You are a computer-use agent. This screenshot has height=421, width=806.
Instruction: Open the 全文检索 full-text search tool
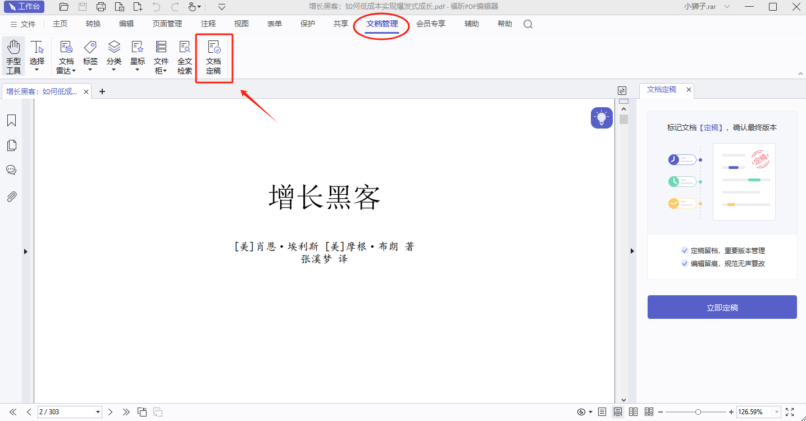(185, 58)
